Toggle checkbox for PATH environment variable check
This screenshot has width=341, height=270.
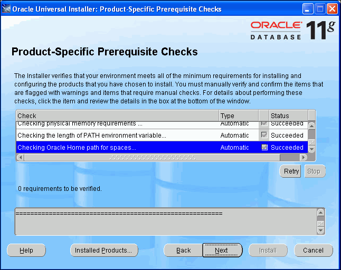click(x=264, y=136)
